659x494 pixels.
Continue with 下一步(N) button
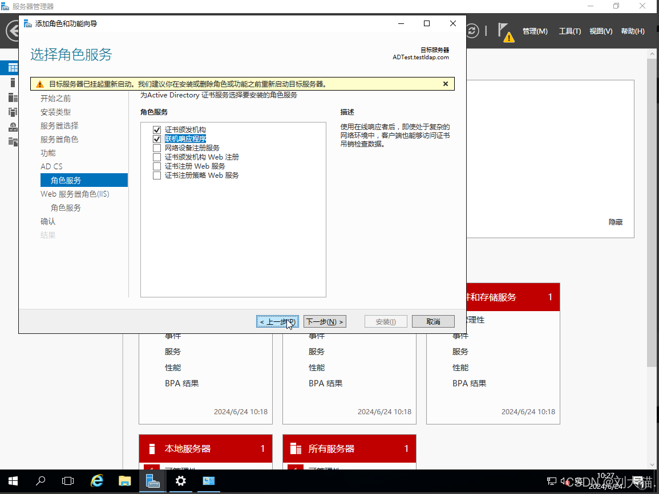pyautogui.click(x=325, y=321)
